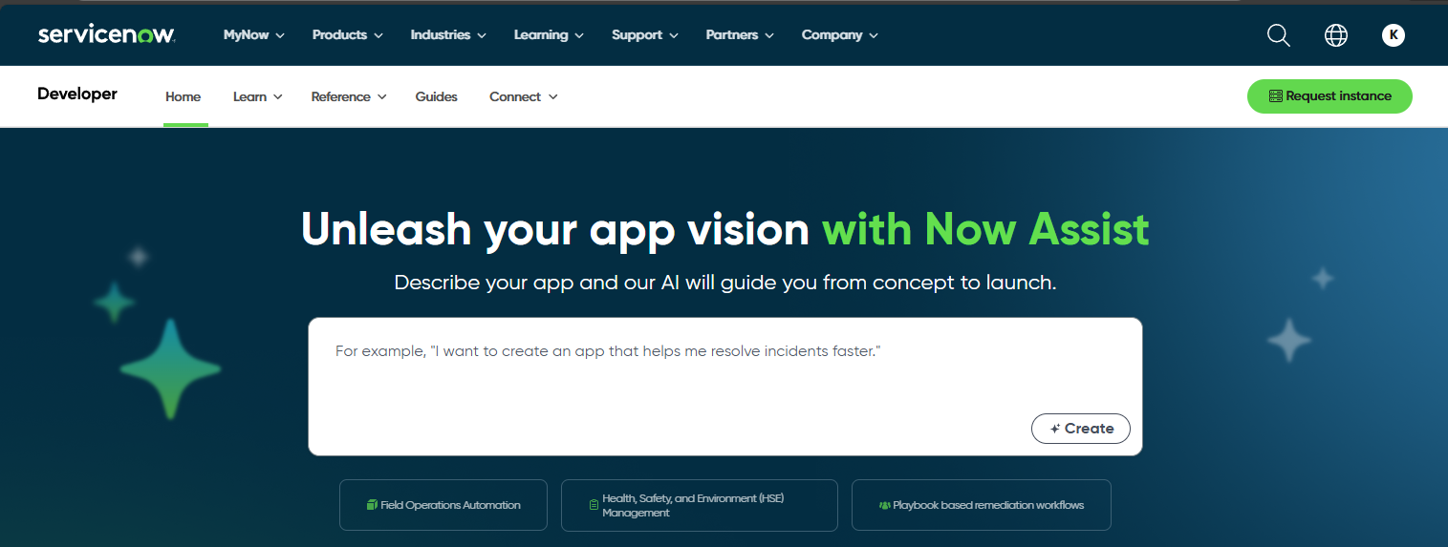Click the Developer site title
This screenshot has height=547, width=1448.
[x=77, y=94]
